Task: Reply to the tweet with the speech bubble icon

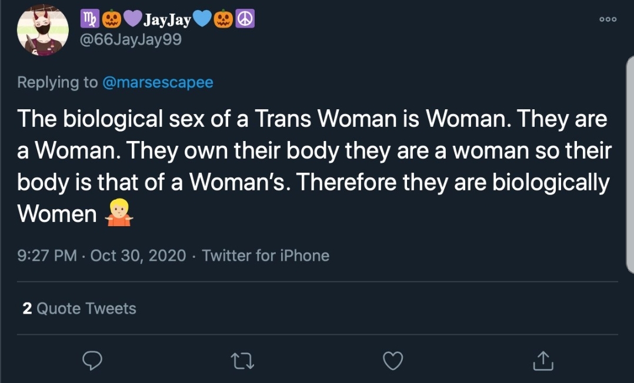Action: tap(92, 361)
